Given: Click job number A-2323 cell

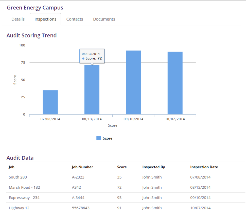Looking at the screenshot, I should point(78,177).
